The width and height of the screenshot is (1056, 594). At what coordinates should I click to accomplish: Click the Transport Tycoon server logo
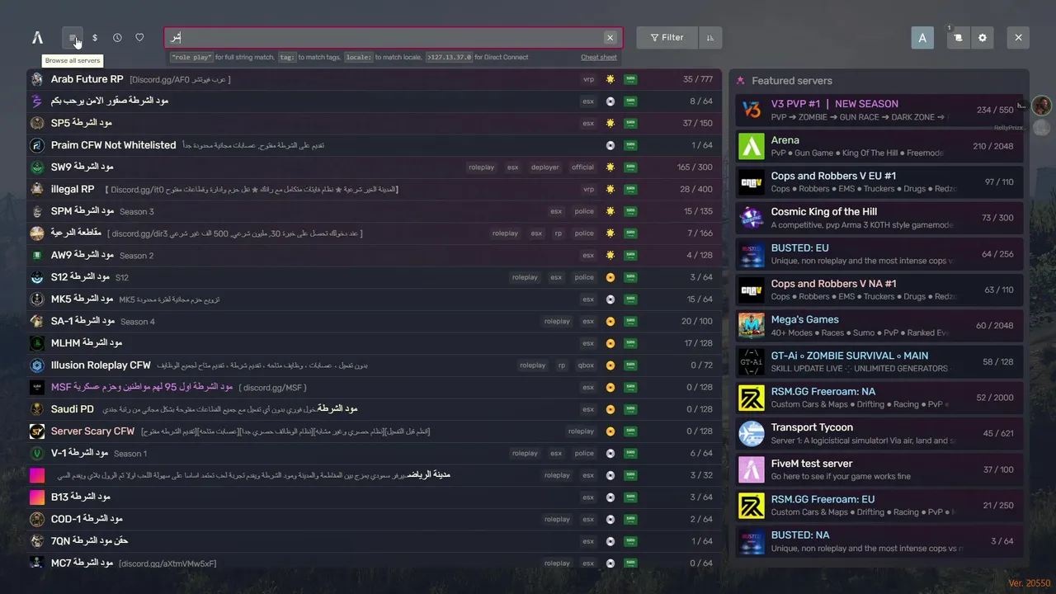(x=752, y=434)
